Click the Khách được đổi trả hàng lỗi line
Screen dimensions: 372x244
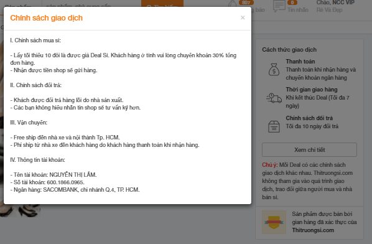67,100
